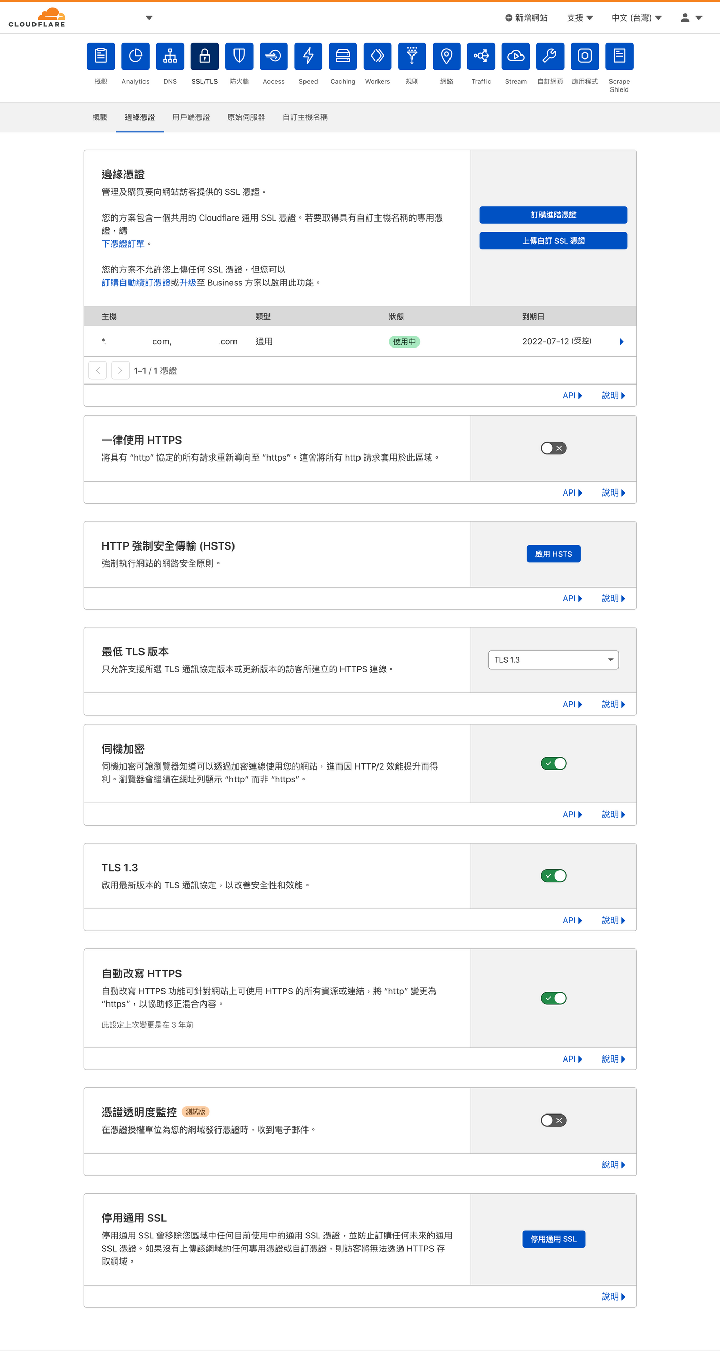Switch to the 邊緣憑證 tab
Screen dimensions: 720x1352
140,118
